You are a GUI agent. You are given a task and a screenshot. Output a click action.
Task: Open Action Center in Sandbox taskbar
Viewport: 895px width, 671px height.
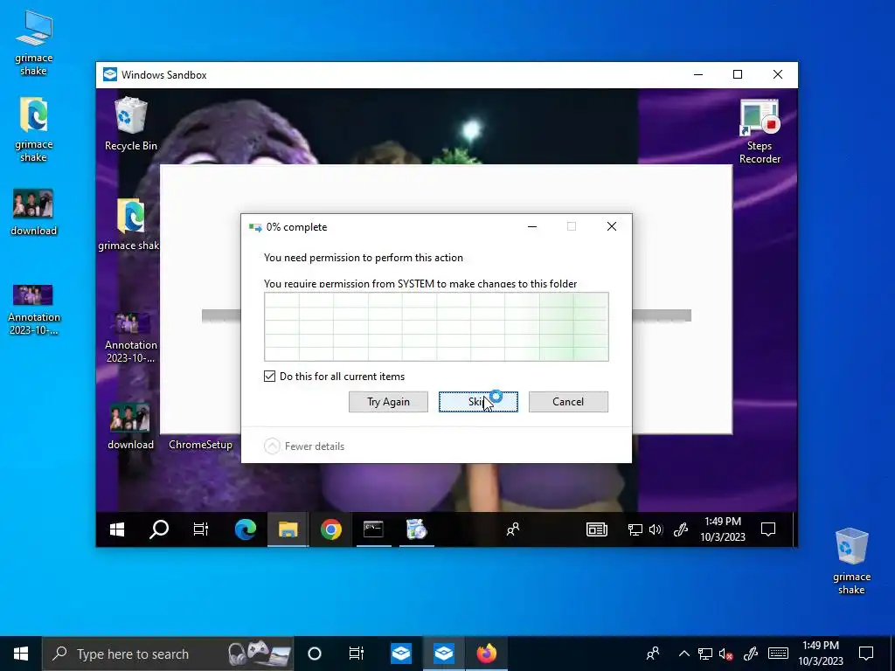point(768,529)
